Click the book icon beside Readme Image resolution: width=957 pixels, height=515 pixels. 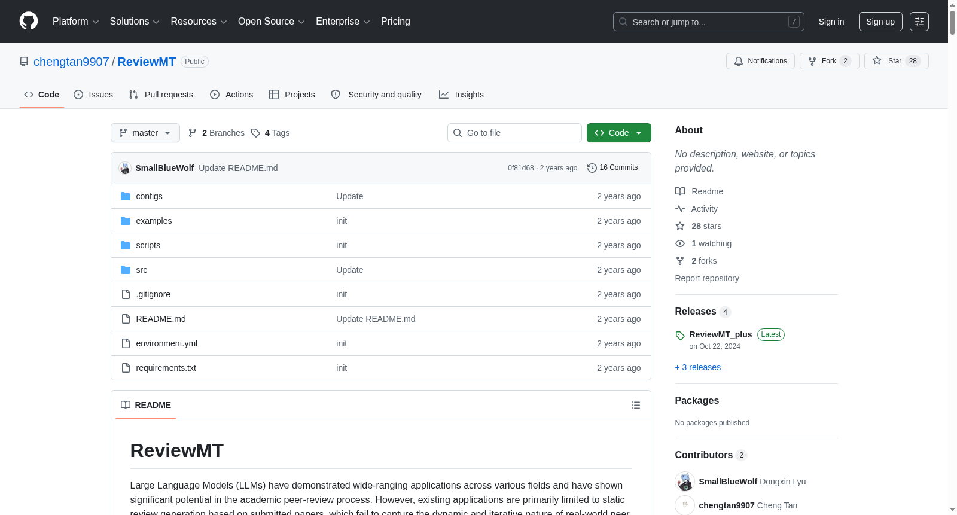point(680,191)
